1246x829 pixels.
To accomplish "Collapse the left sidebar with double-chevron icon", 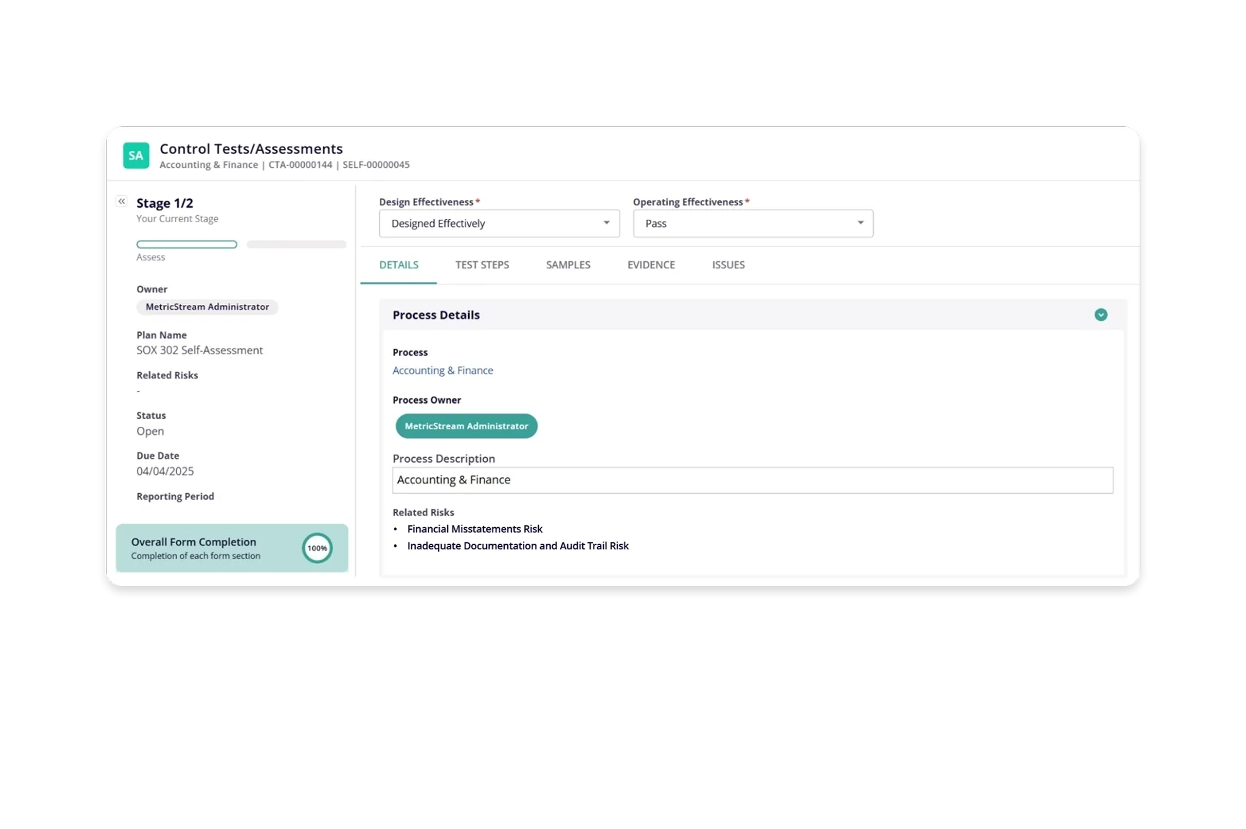I will point(122,201).
